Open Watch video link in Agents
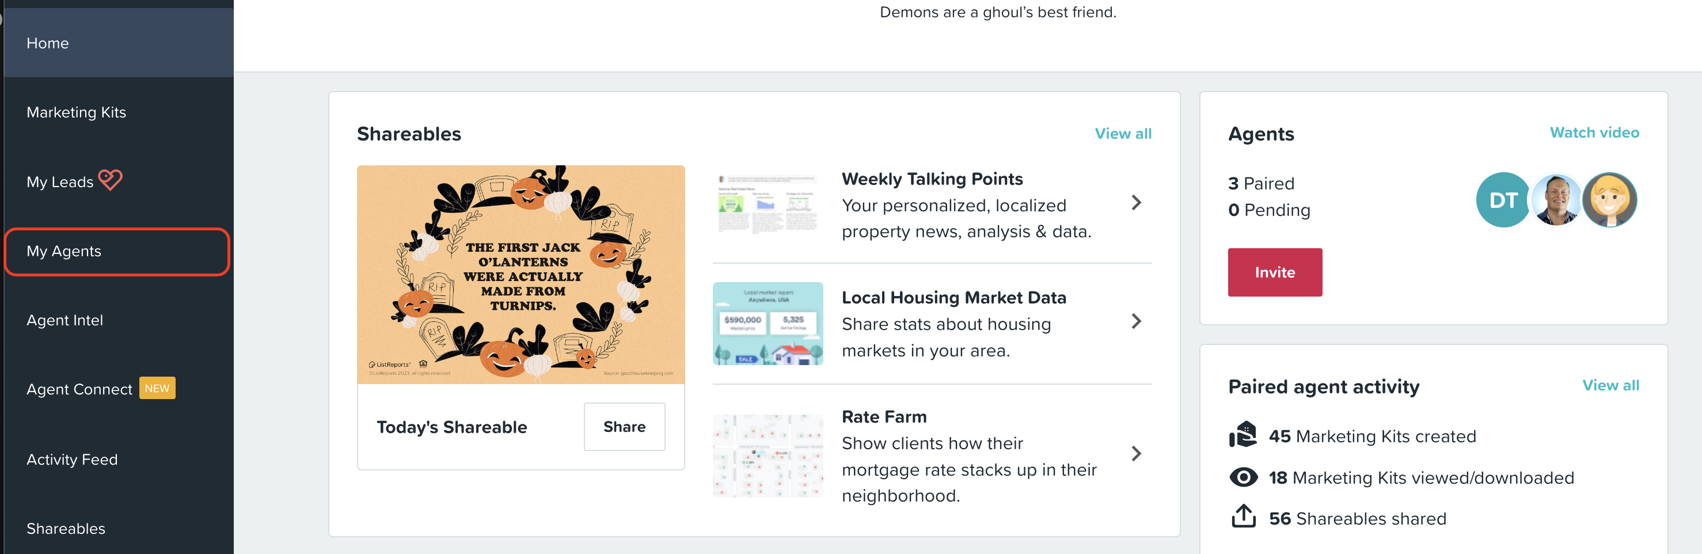Viewport: 1702px width, 554px height. pyautogui.click(x=1594, y=133)
